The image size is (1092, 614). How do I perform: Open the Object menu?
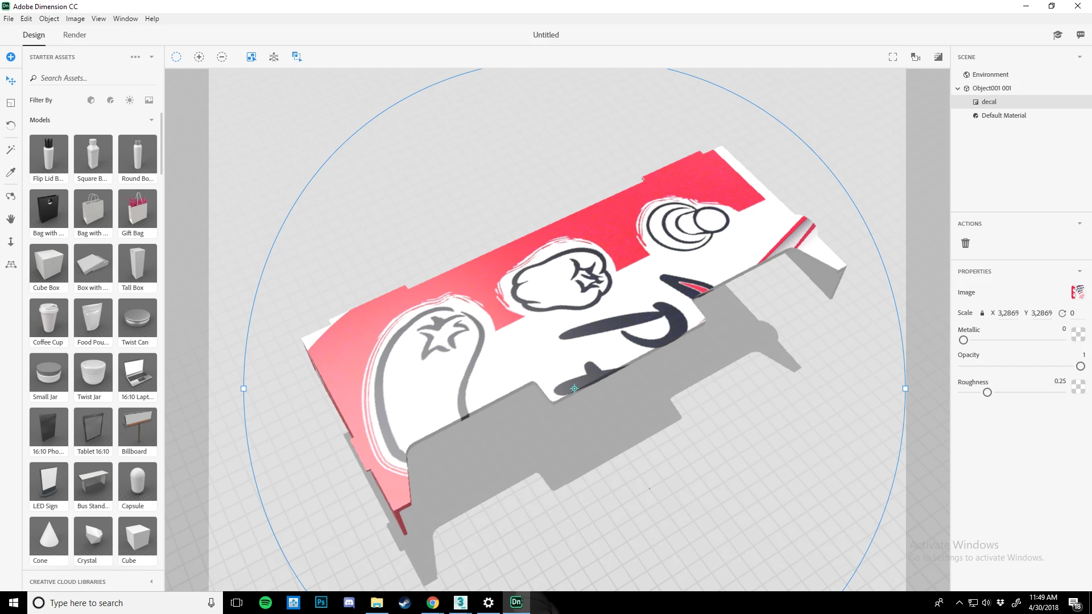coord(49,19)
